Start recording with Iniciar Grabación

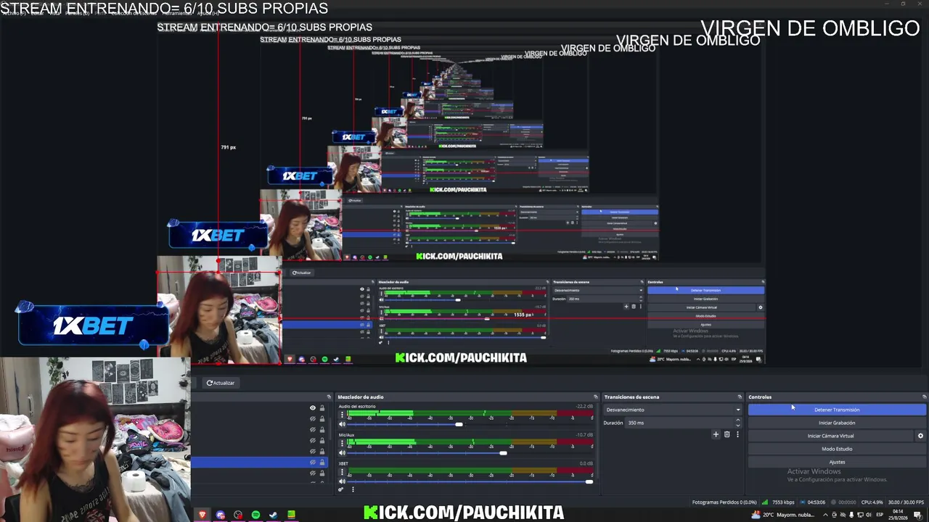pyautogui.click(x=837, y=423)
